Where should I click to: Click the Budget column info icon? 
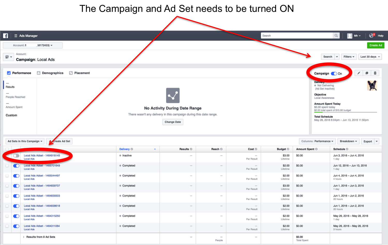point(288,149)
